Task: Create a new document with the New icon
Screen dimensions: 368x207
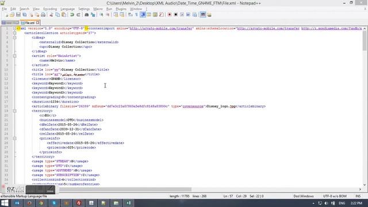Action: (x=6, y=15)
